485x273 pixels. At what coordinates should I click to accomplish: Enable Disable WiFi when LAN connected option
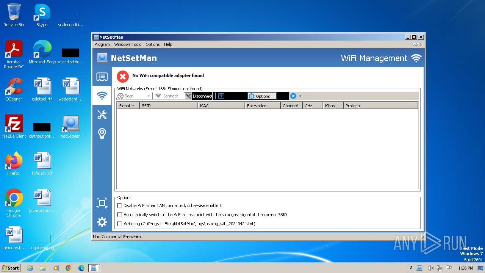pos(119,206)
